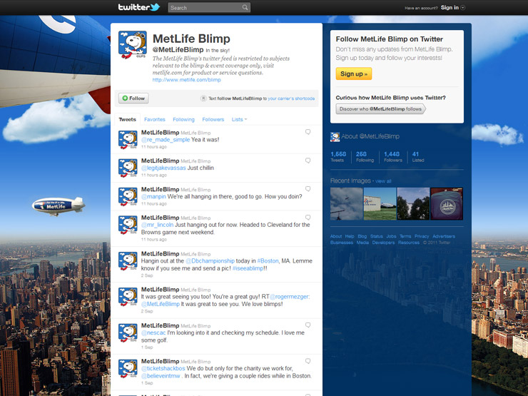This screenshot has height=396, width=528.
Task: Click the Developers footer link
Action: [383, 243]
